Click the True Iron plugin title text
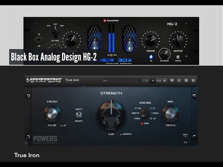223x167 pixels. pos(72,80)
